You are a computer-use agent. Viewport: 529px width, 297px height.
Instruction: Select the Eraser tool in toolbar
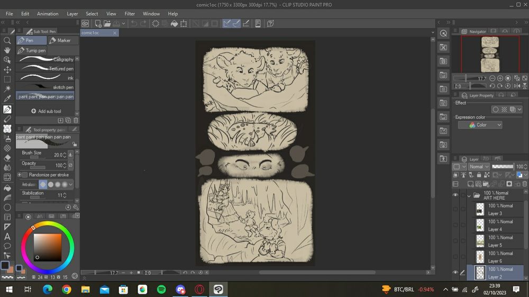click(7, 158)
